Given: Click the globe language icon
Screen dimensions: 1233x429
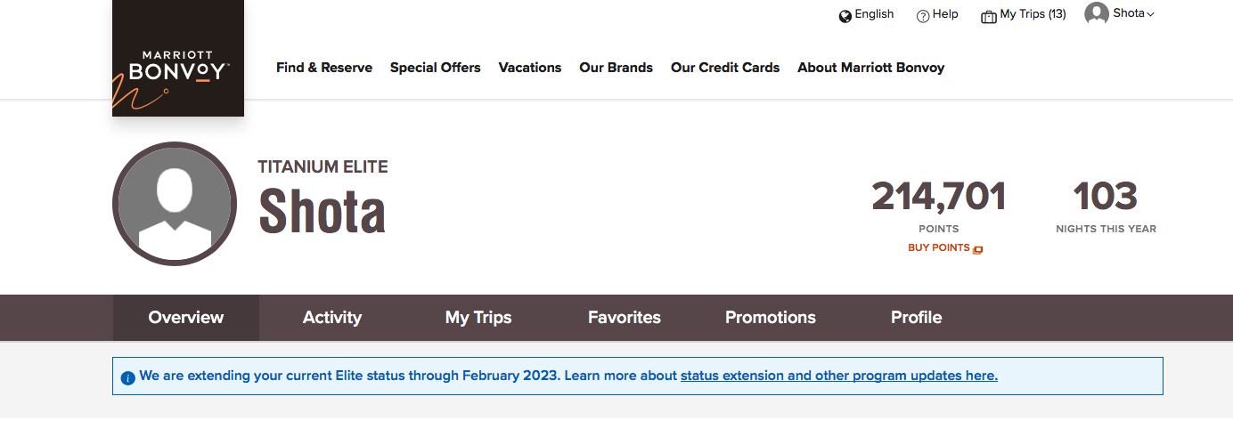Looking at the screenshot, I should 845,16.
